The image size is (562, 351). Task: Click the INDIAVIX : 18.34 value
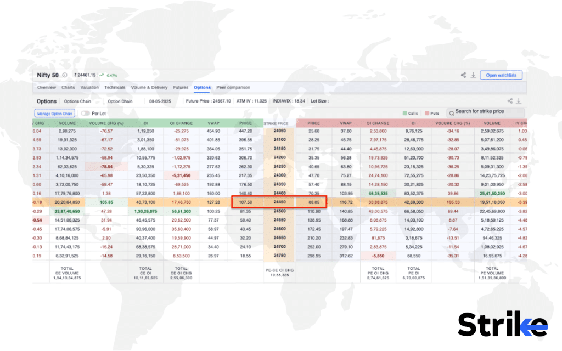(289, 101)
